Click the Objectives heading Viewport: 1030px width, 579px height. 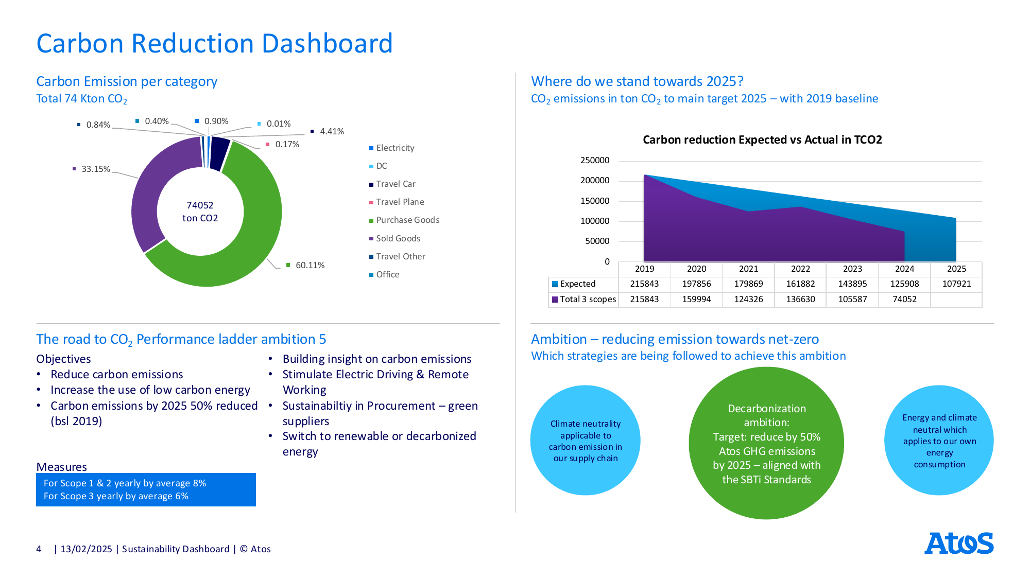pos(63,359)
